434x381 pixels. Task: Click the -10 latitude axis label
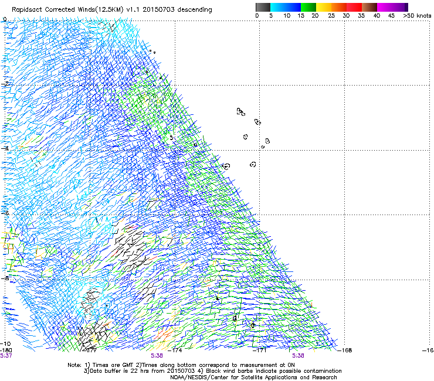5,344
